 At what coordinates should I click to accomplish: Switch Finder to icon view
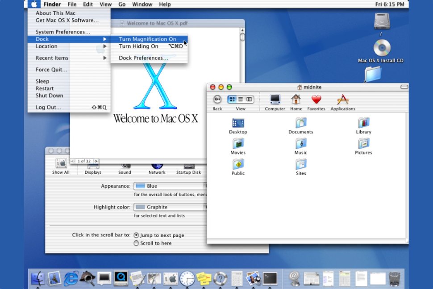232,99
